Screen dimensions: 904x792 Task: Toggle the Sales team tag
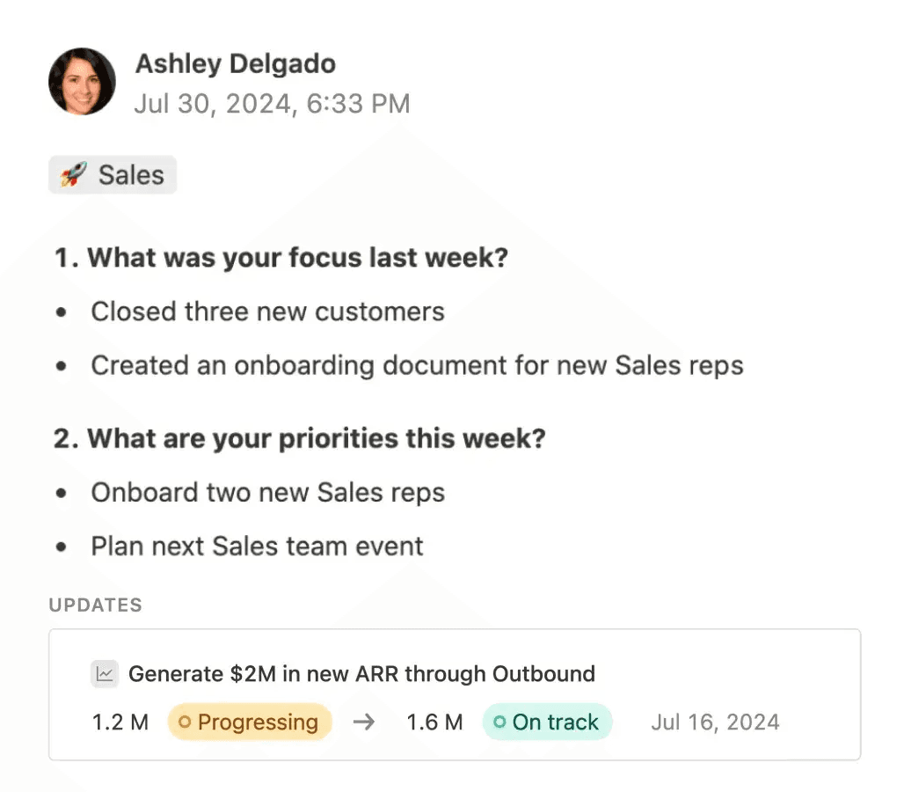click(112, 174)
